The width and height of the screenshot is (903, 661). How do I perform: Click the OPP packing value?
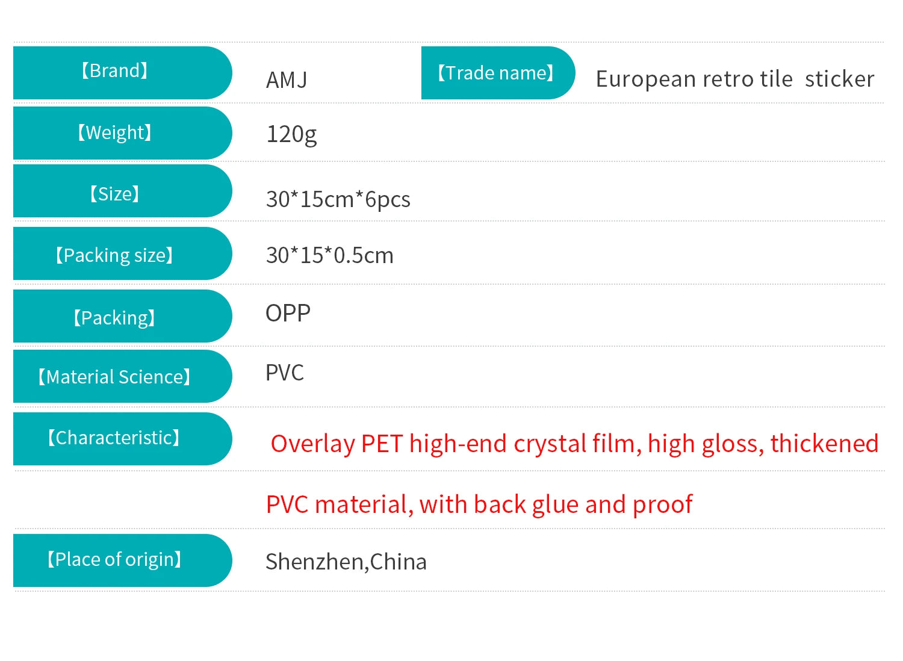(x=288, y=313)
